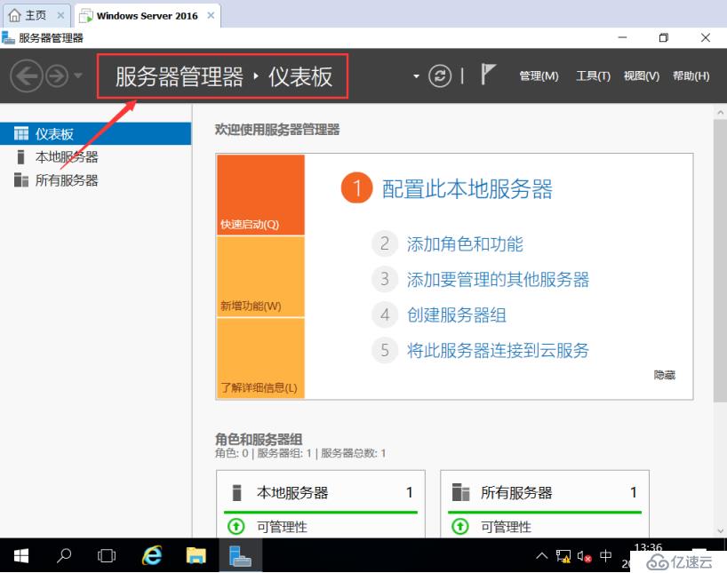
Task: Click the 配置此本地服务器 link
Action: (x=467, y=188)
